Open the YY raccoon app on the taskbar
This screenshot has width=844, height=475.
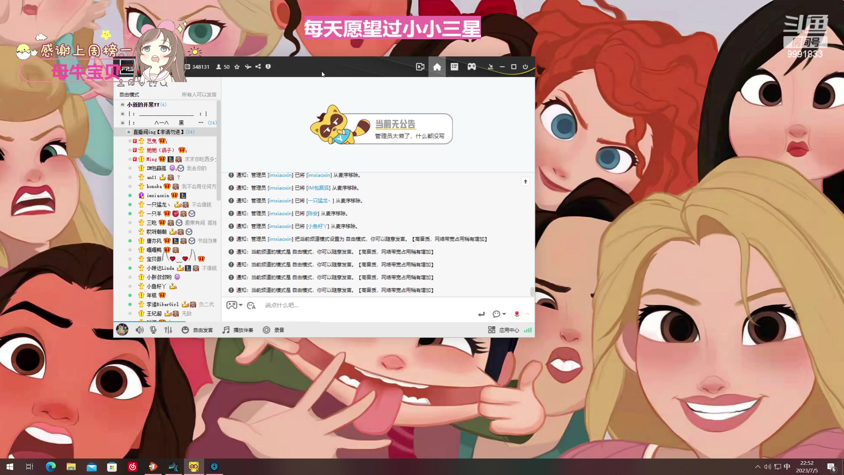[194, 467]
